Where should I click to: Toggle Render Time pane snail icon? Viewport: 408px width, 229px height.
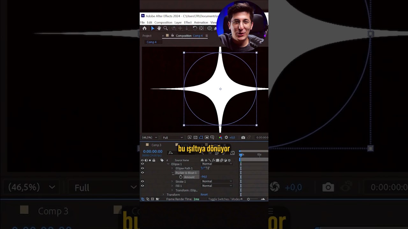click(157, 199)
